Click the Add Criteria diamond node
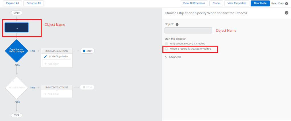Viewport: 291px width, 121px height. tap(16, 88)
